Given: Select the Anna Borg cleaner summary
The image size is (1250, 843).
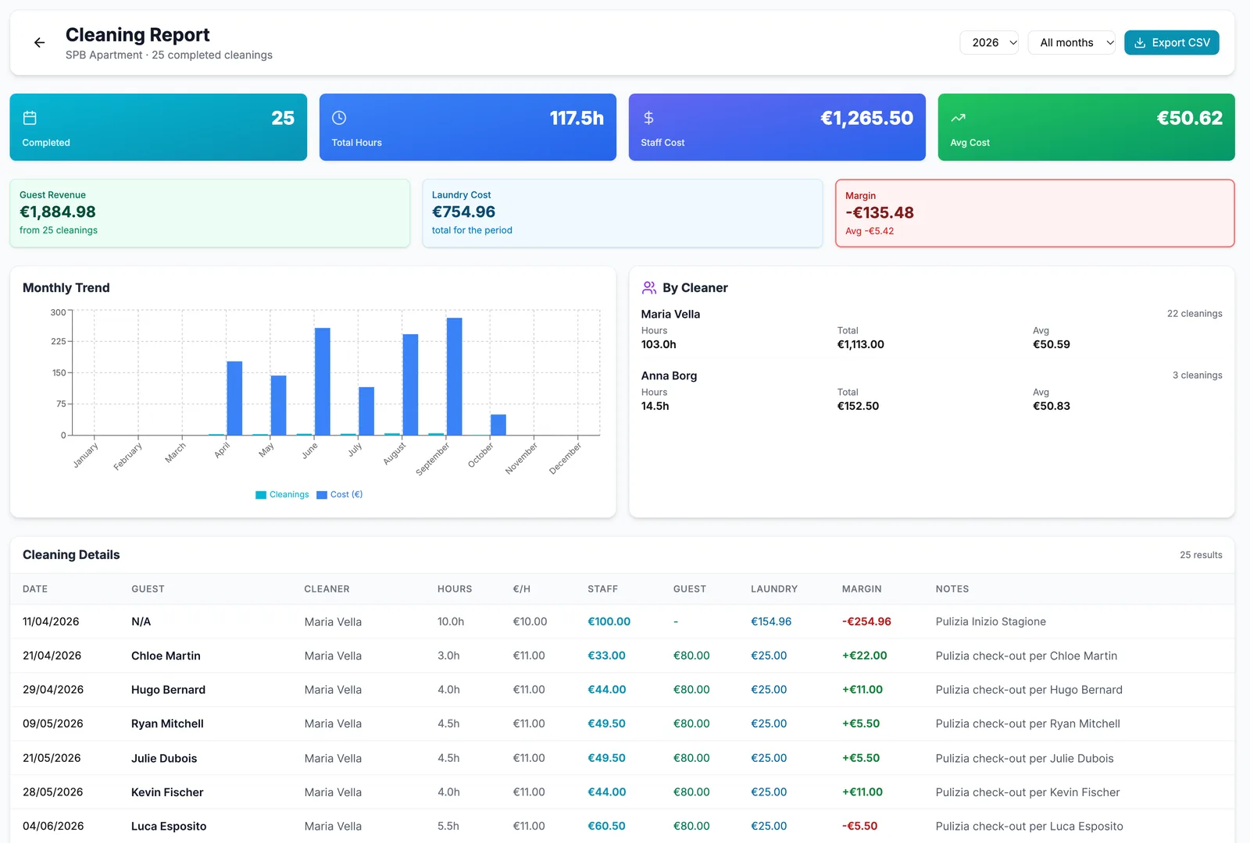Looking at the screenshot, I should coord(931,391).
